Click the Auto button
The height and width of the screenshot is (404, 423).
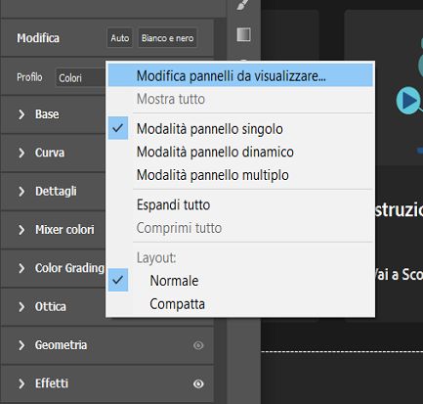click(120, 38)
